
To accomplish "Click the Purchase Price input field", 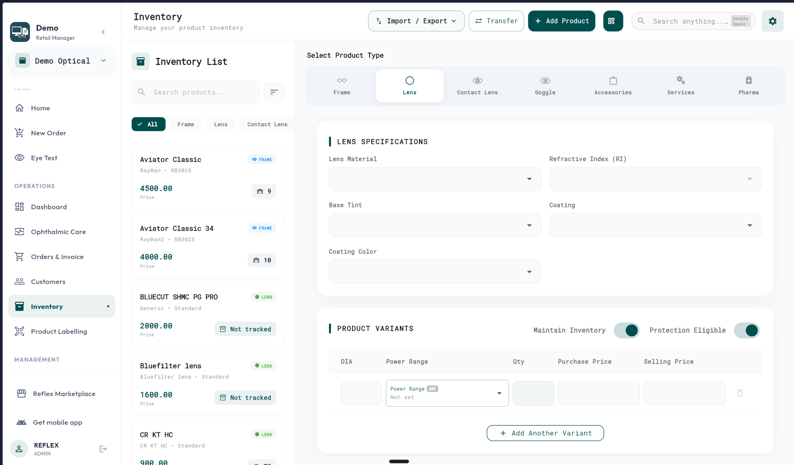I will tap(599, 393).
